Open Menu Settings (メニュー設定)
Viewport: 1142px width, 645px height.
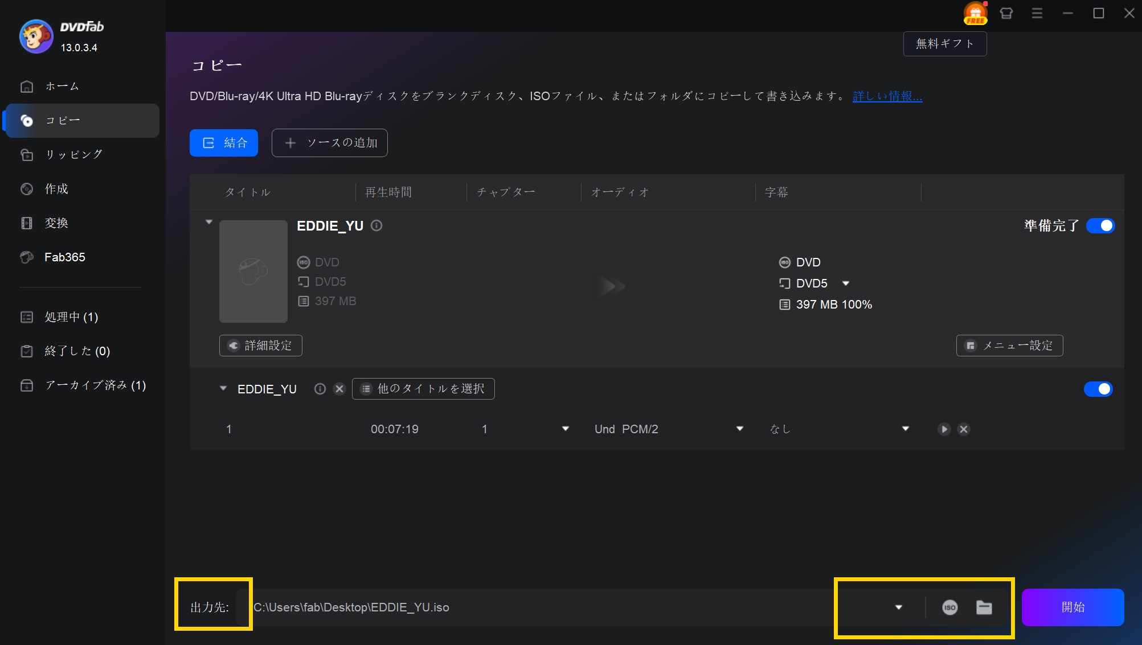point(1010,346)
